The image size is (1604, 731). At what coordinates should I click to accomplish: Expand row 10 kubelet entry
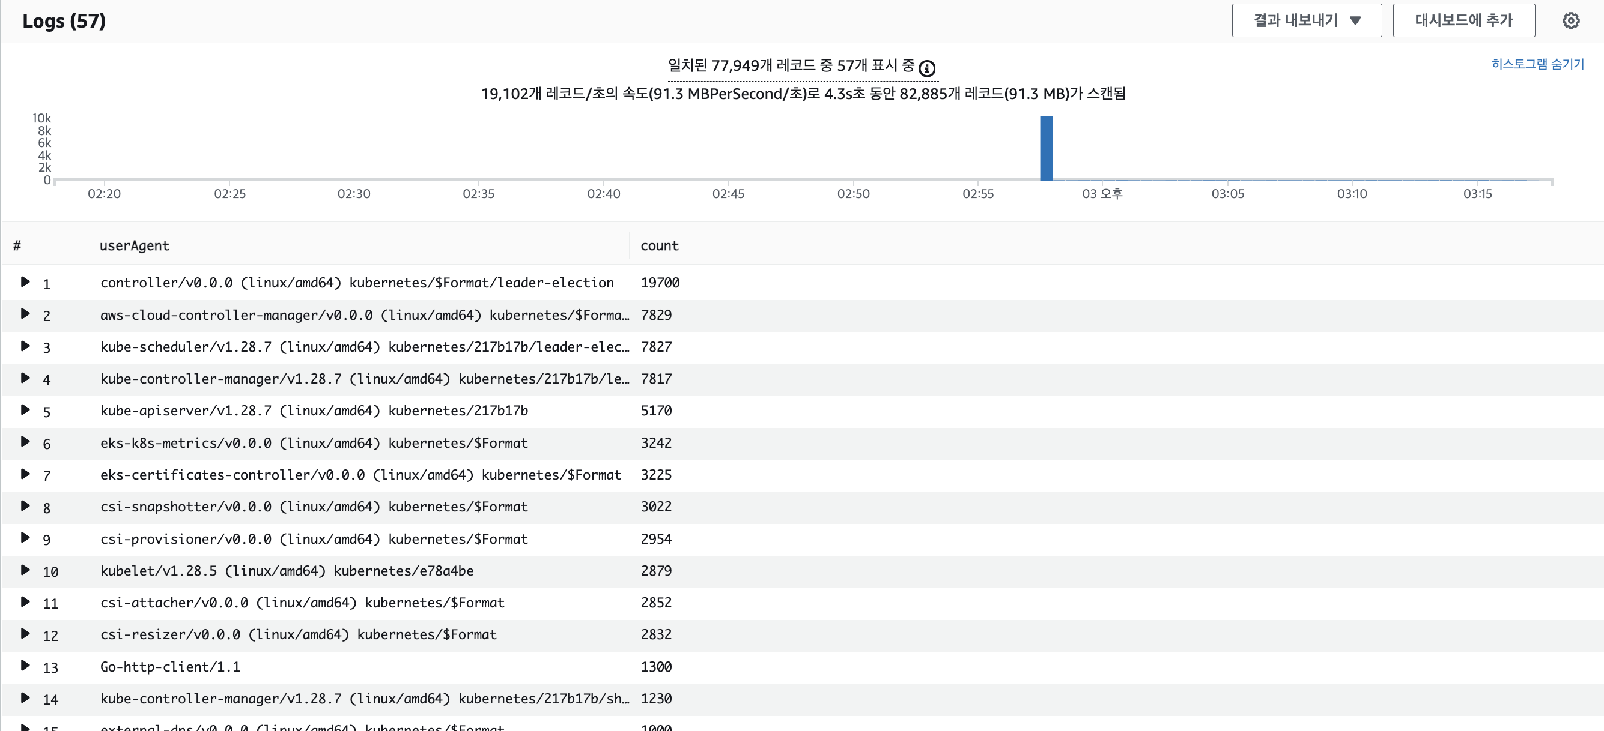25,570
